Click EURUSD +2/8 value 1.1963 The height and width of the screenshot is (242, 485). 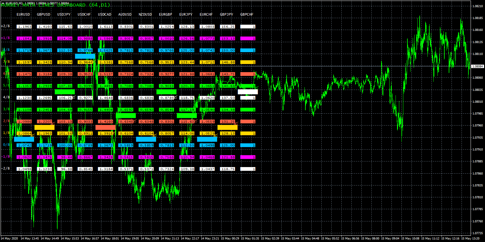pos(24,27)
